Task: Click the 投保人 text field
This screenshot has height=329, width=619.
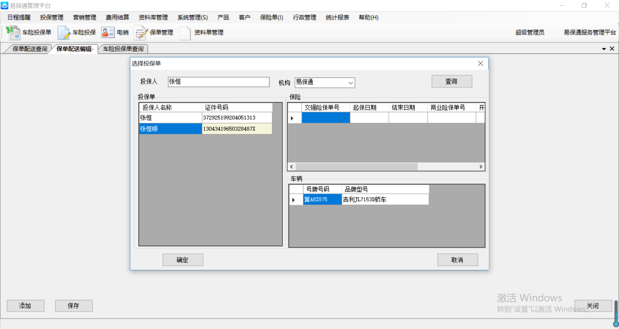Action: click(x=218, y=82)
